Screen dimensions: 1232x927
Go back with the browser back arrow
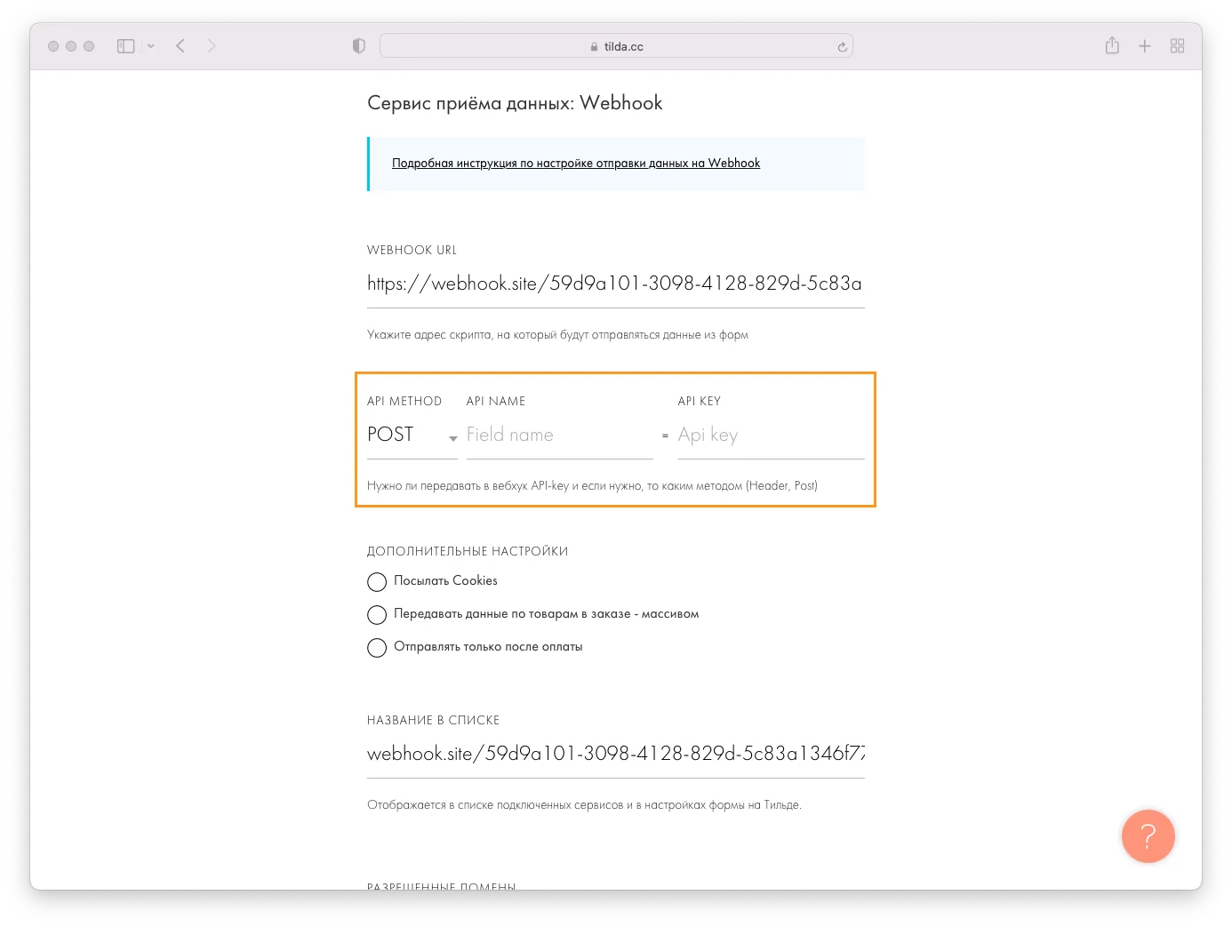click(x=180, y=46)
